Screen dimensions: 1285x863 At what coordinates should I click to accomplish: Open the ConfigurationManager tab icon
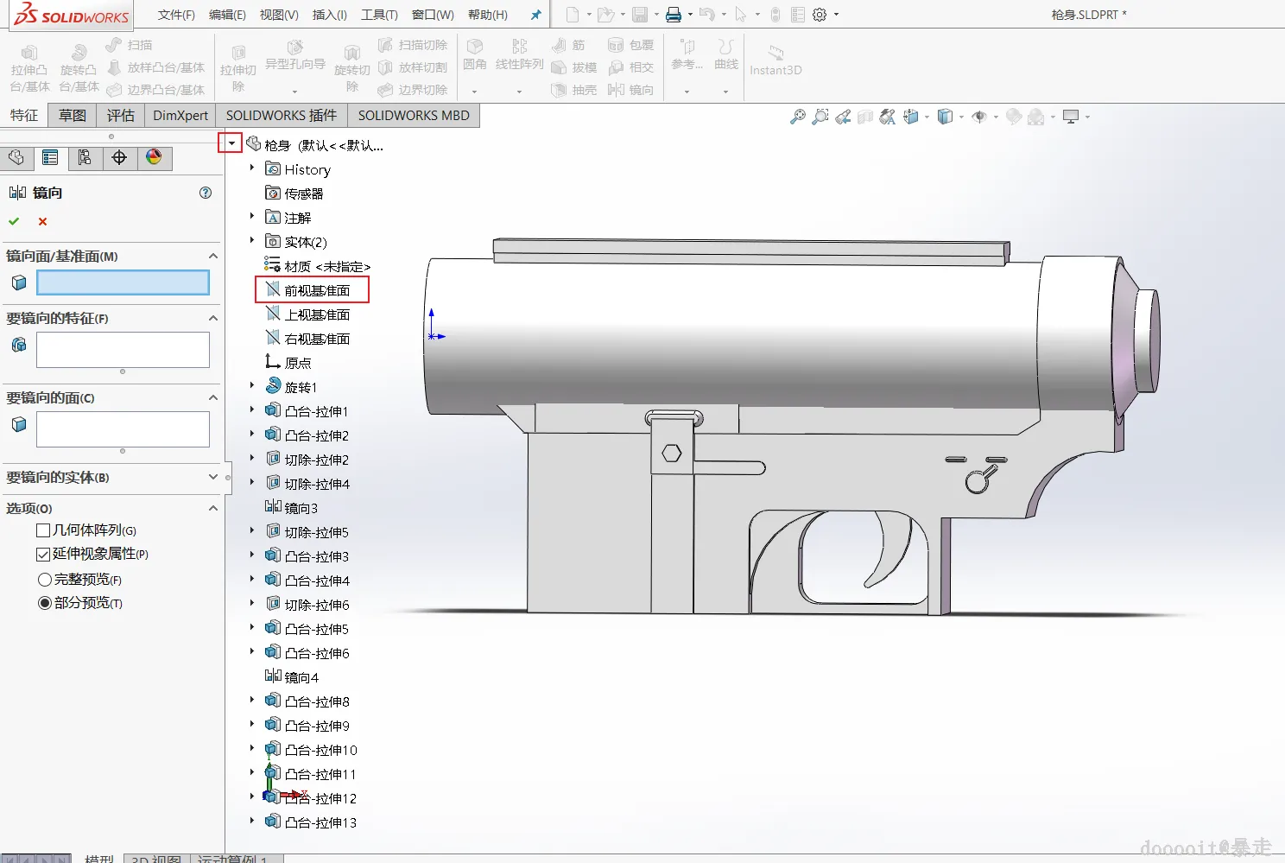tap(85, 157)
